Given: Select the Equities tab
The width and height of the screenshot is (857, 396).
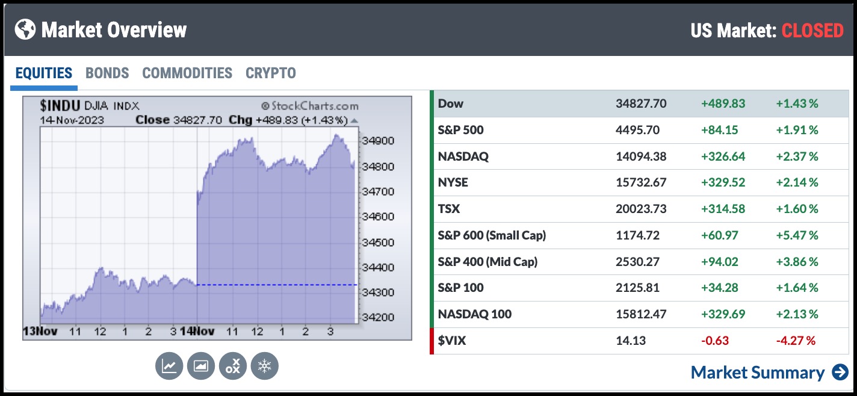Looking at the screenshot, I should [43, 73].
